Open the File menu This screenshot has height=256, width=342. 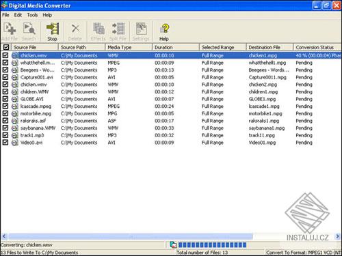coord(5,15)
